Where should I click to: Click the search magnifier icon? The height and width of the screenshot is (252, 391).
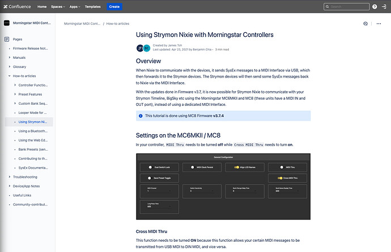(x=327, y=7)
